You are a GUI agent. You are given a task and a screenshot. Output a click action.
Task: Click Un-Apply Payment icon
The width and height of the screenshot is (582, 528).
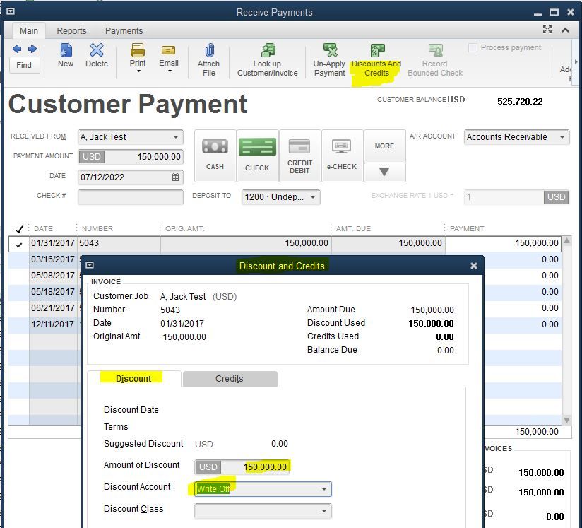[330, 50]
